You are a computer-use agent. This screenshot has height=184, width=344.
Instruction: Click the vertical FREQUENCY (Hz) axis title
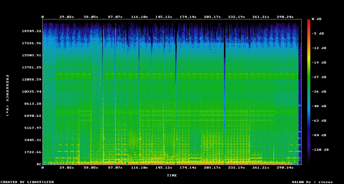click(x=8, y=96)
